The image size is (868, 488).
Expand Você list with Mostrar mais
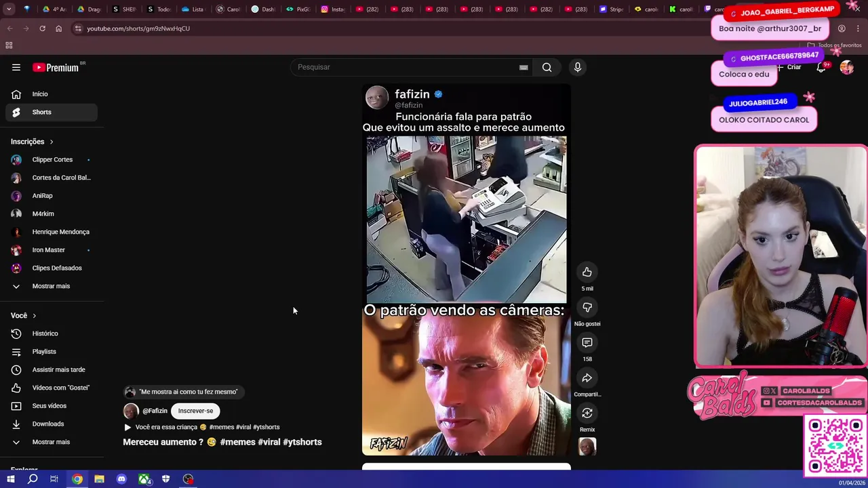click(x=52, y=442)
